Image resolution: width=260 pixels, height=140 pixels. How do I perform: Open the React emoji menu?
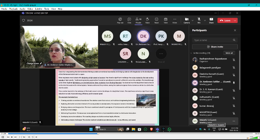click(156, 20)
